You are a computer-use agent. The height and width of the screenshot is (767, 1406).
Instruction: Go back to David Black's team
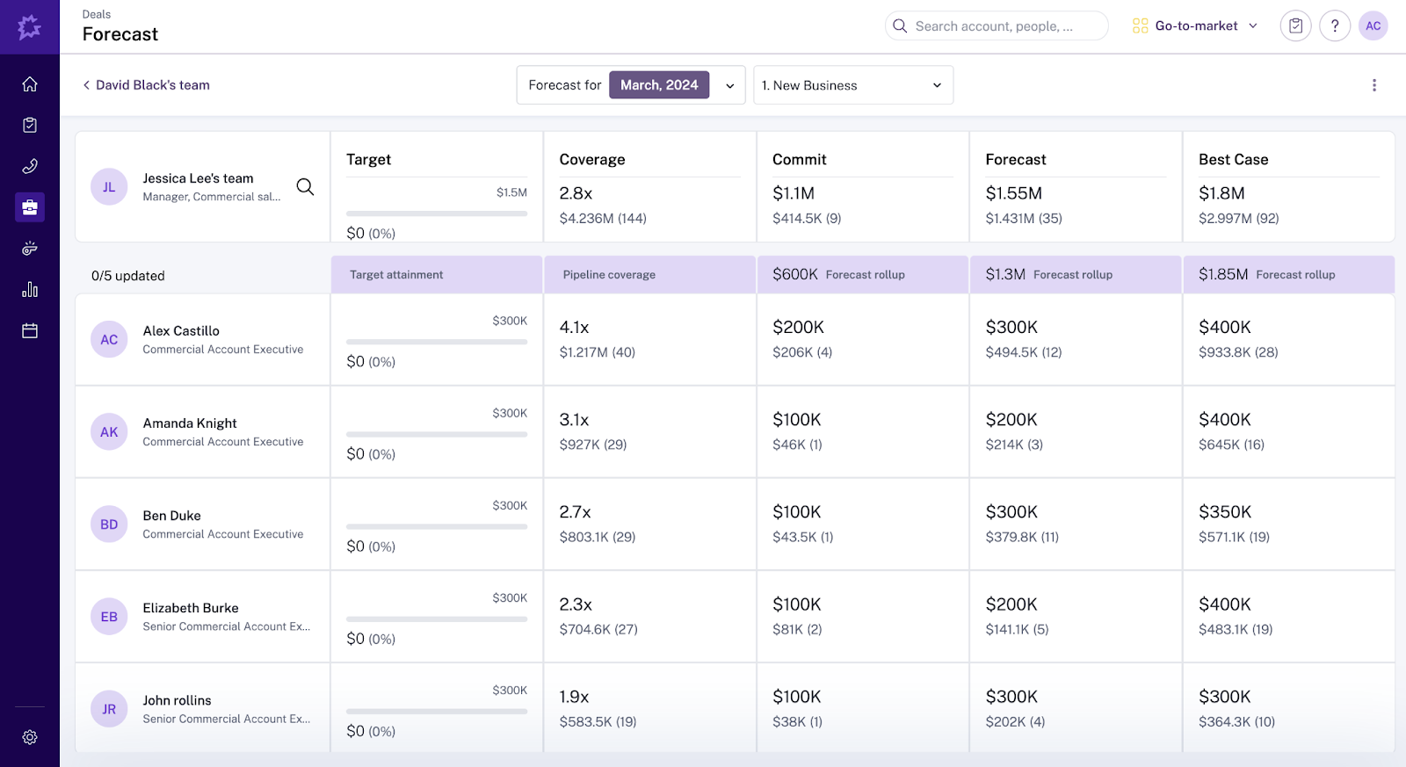pyautogui.click(x=147, y=85)
